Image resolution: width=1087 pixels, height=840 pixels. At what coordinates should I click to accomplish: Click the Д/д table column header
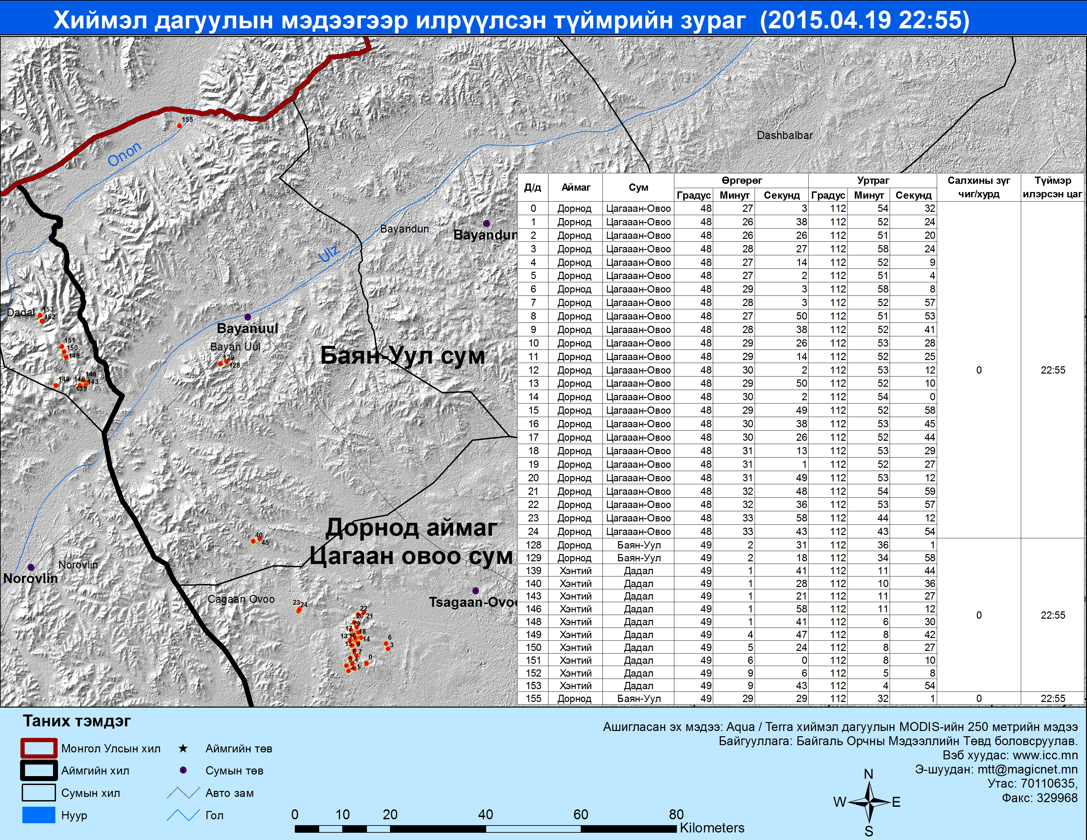click(x=533, y=188)
